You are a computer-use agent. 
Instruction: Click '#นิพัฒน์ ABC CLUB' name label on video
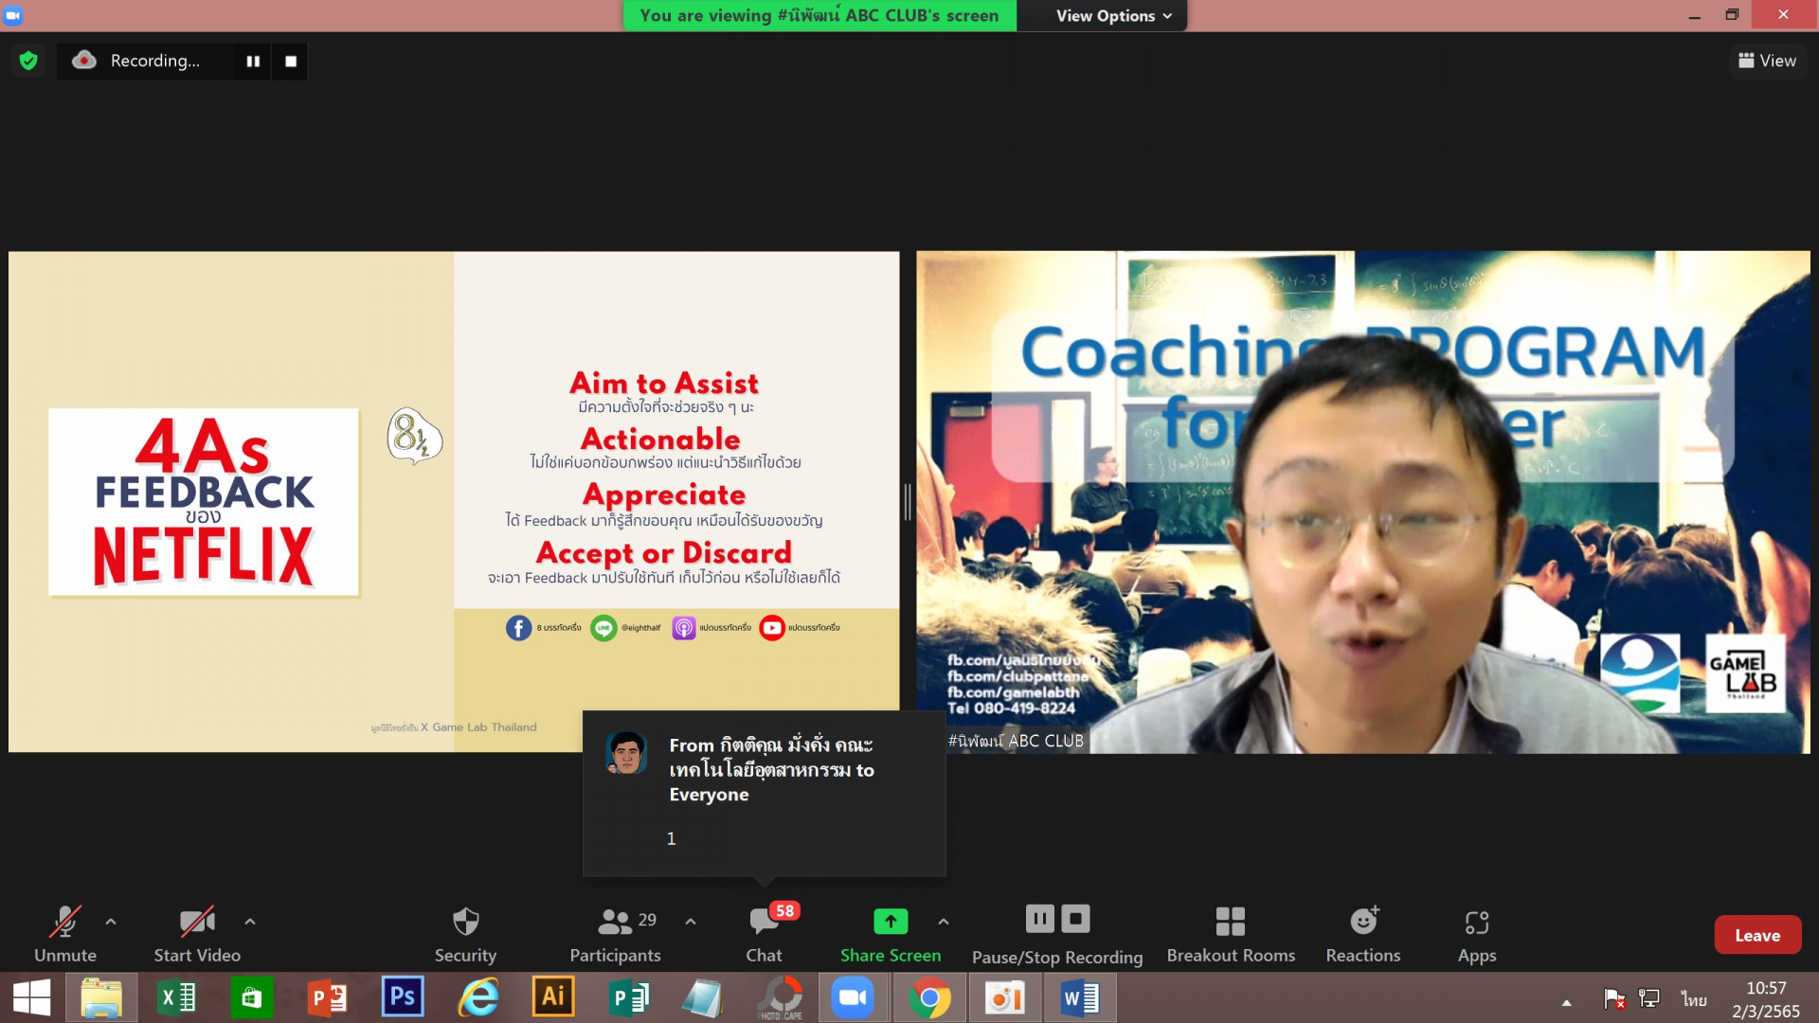point(1016,741)
